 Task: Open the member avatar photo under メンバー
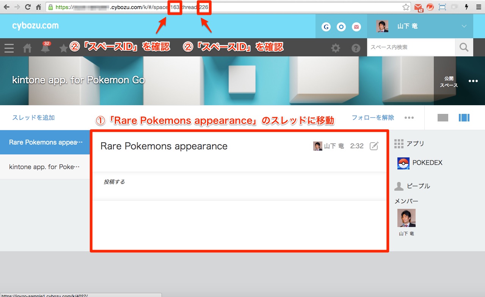(x=407, y=218)
